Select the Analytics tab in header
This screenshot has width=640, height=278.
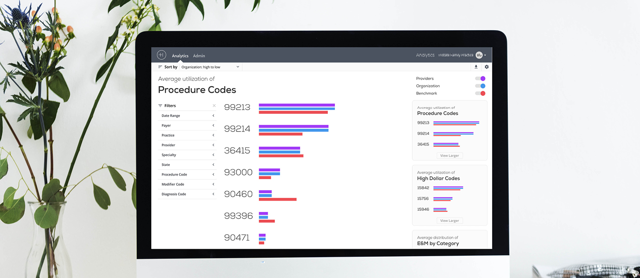tap(180, 56)
